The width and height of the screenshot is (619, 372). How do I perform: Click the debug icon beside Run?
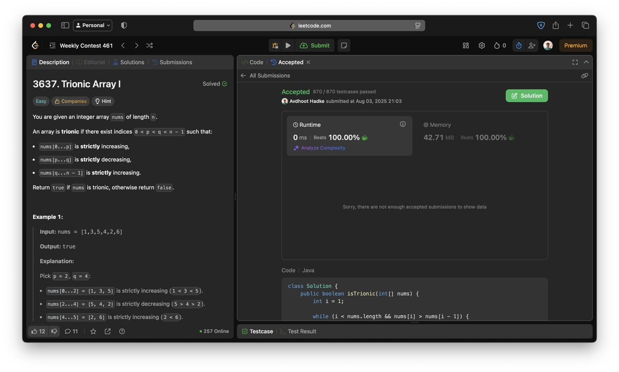pos(275,45)
